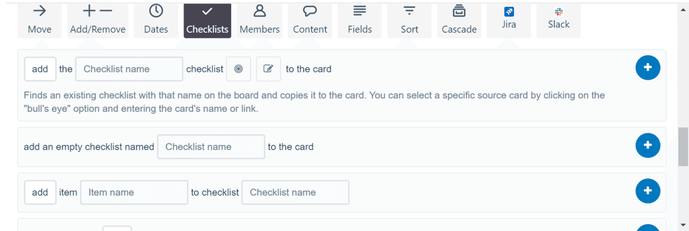Toggle the 'add' option before 'item'
Viewport: 689px width, 231px height.
click(x=40, y=193)
